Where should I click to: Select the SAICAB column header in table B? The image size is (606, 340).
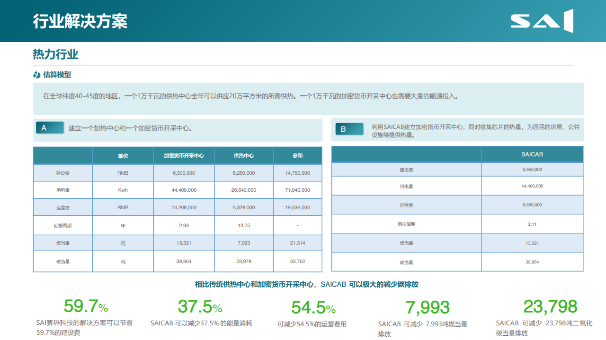(x=532, y=154)
